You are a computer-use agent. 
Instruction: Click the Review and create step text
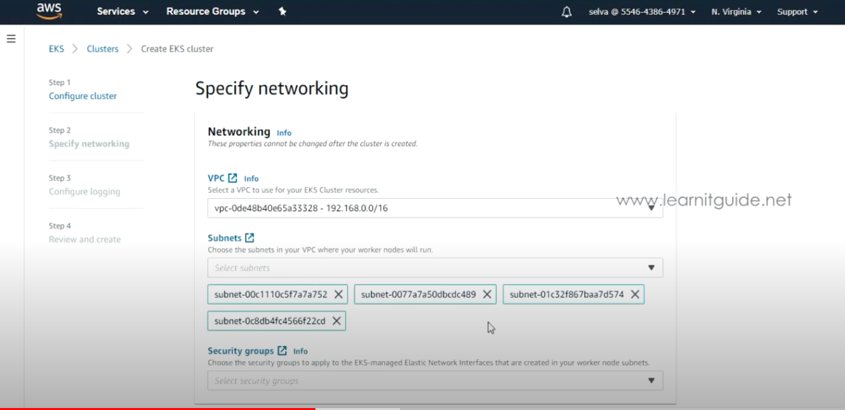84,239
